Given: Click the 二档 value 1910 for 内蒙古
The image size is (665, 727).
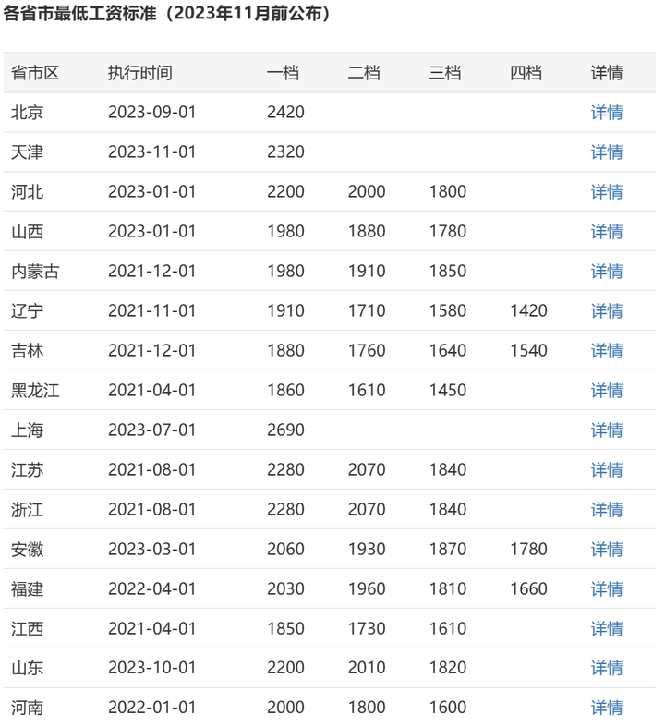Looking at the screenshot, I should [x=367, y=272].
